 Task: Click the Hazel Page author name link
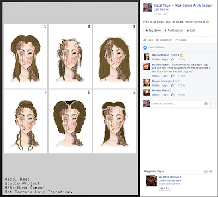[x=162, y=5]
